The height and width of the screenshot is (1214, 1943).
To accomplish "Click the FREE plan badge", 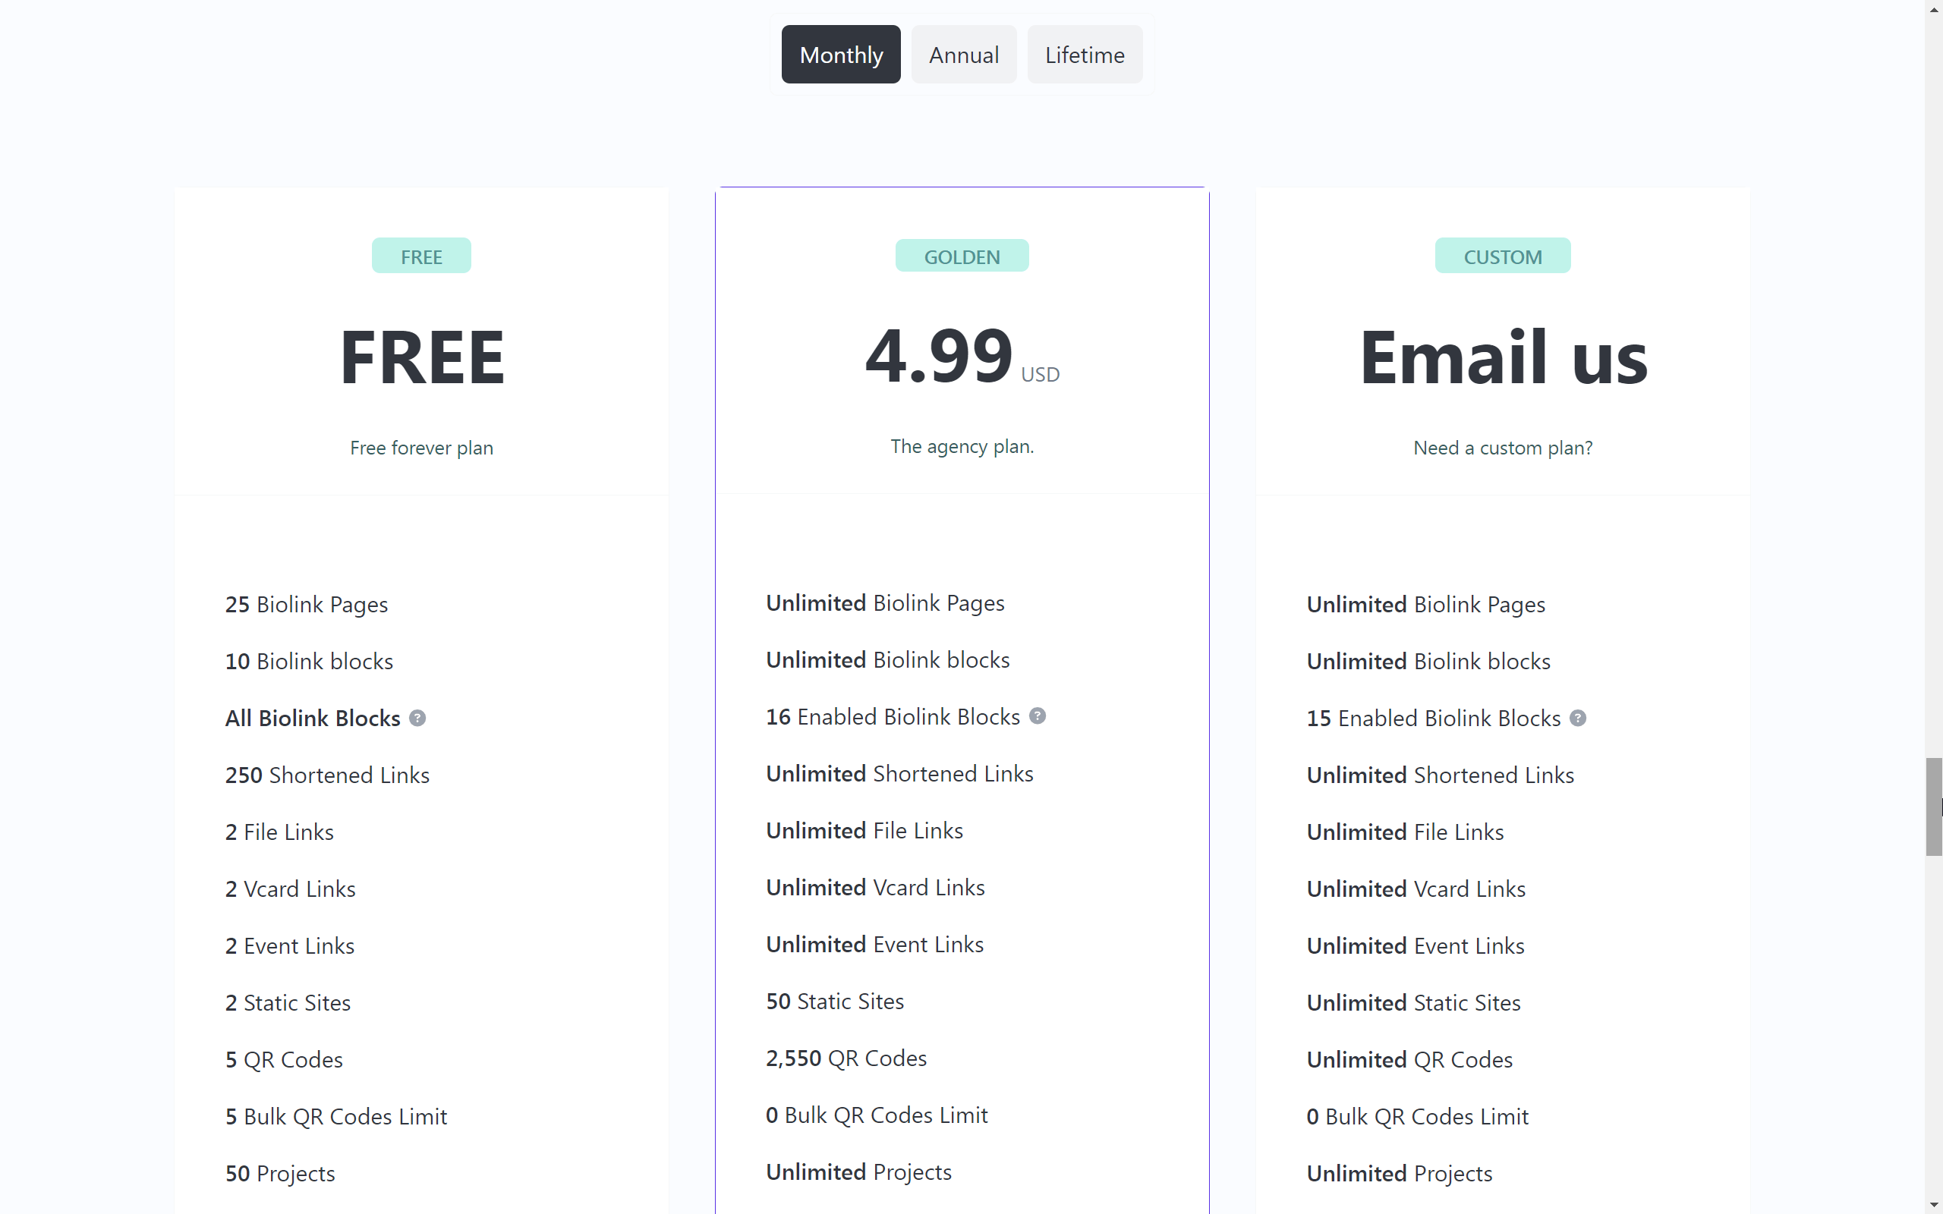I will 420,256.
